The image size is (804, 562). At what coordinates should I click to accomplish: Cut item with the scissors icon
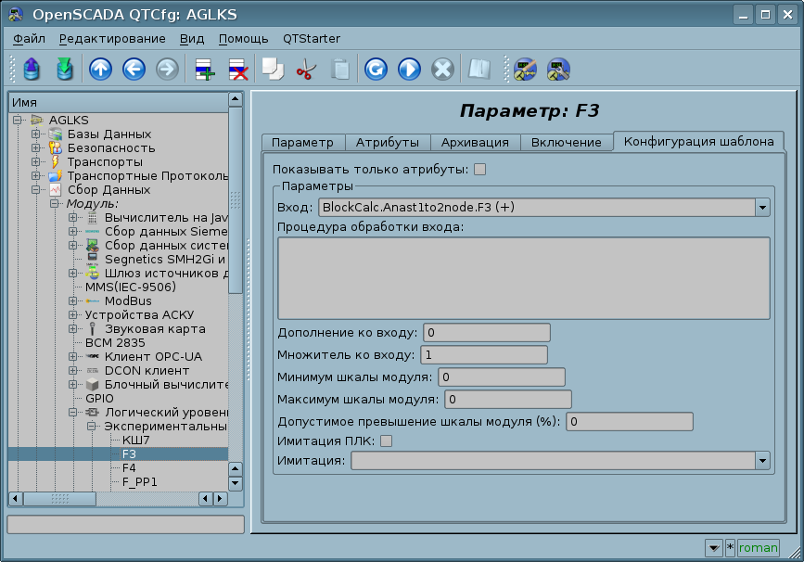click(305, 70)
